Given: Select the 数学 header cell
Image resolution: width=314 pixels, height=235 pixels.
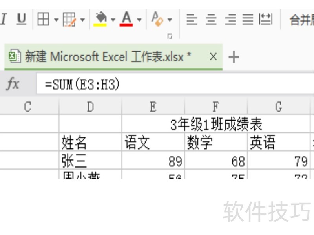Looking at the screenshot, I should 216,142.
